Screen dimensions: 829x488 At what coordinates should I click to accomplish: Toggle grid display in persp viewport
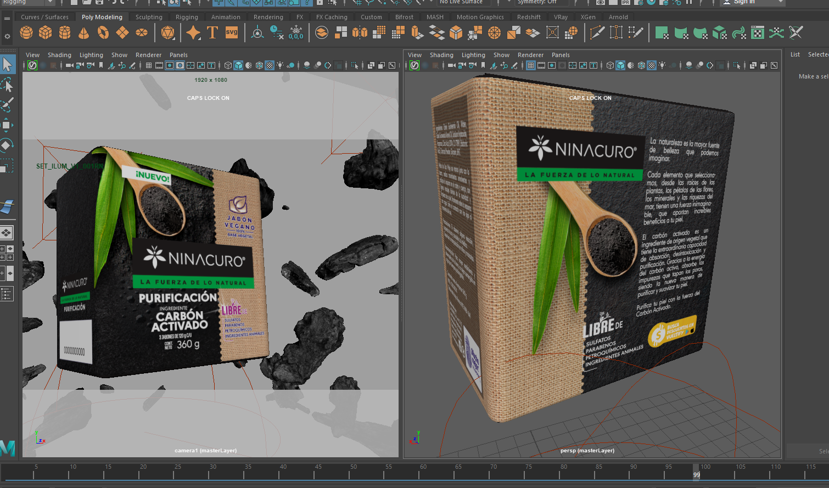click(531, 65)
